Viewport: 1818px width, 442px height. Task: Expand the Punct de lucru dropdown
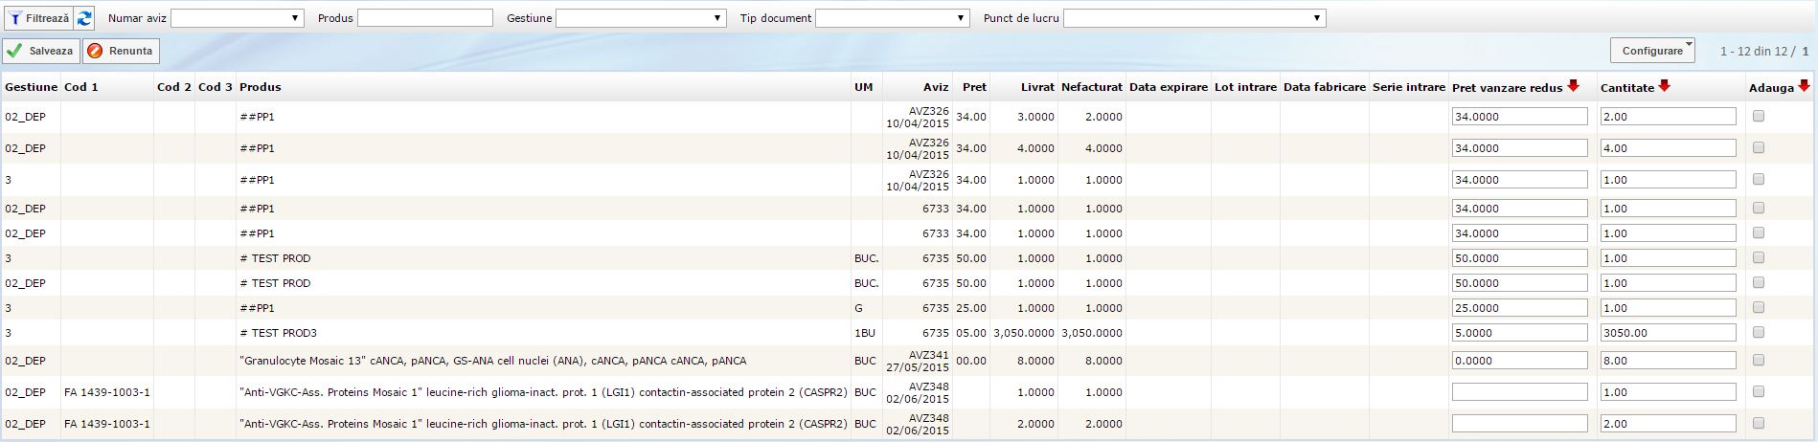pyautogui.click(x=1193, y=18)
